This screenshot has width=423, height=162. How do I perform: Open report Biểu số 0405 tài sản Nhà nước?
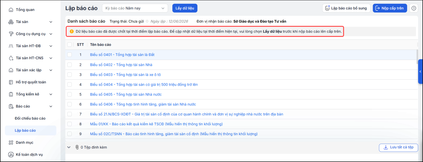126,94
